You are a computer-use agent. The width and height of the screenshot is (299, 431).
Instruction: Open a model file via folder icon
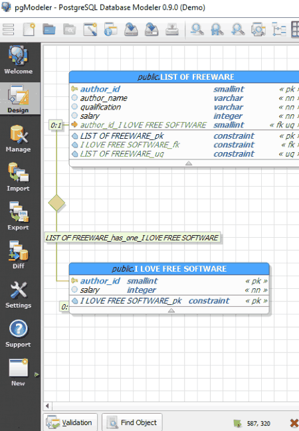coord(49,29)
